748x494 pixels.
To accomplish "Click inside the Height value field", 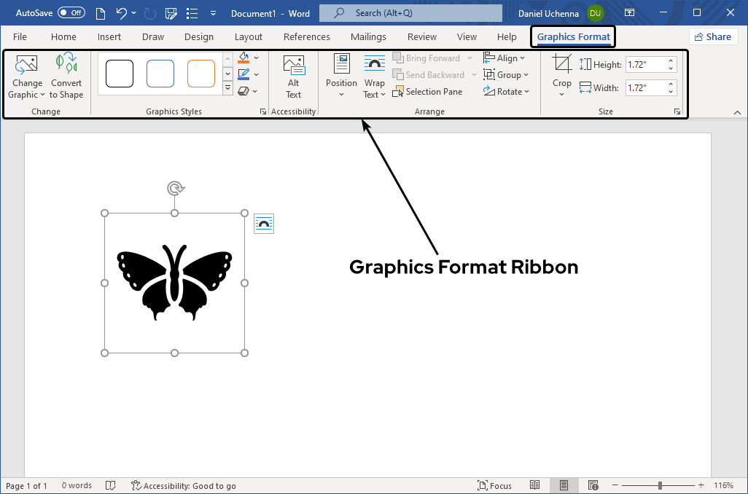I will point(646,64).
